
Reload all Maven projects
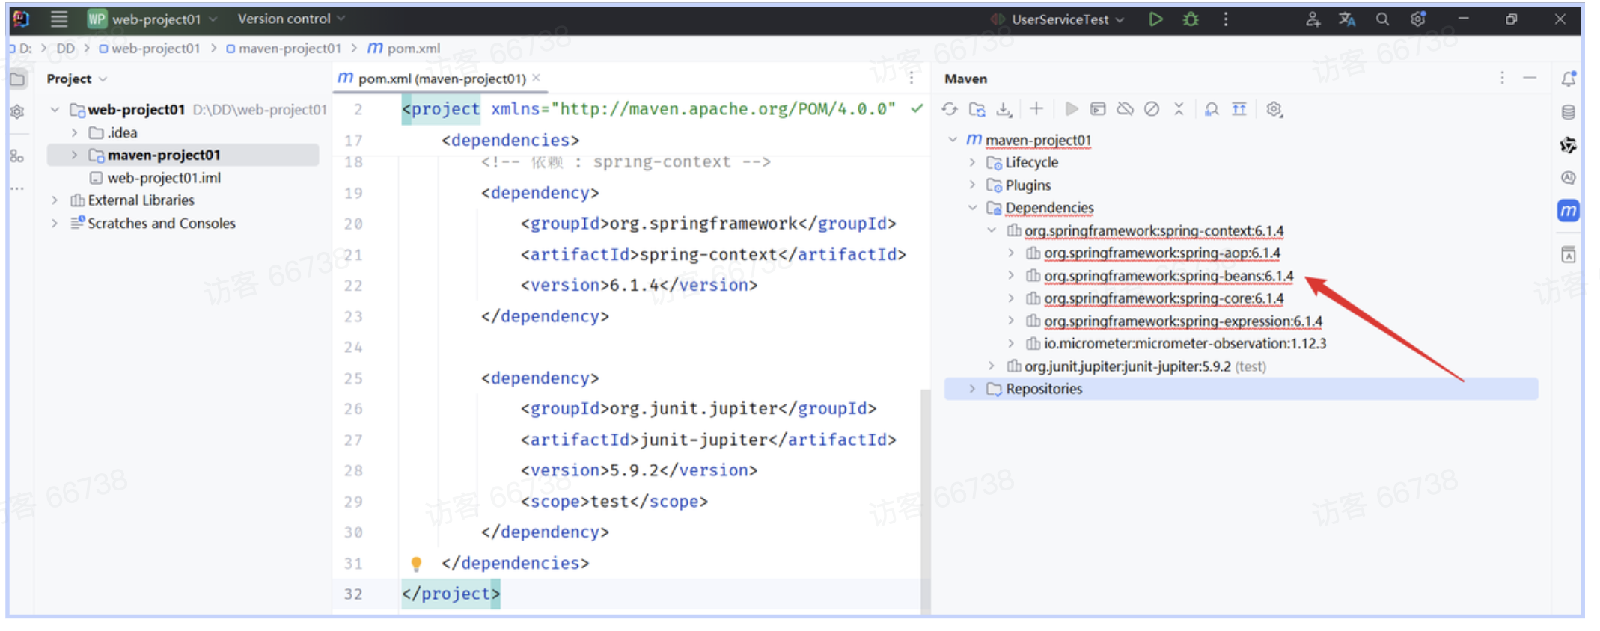pos(949,109)
